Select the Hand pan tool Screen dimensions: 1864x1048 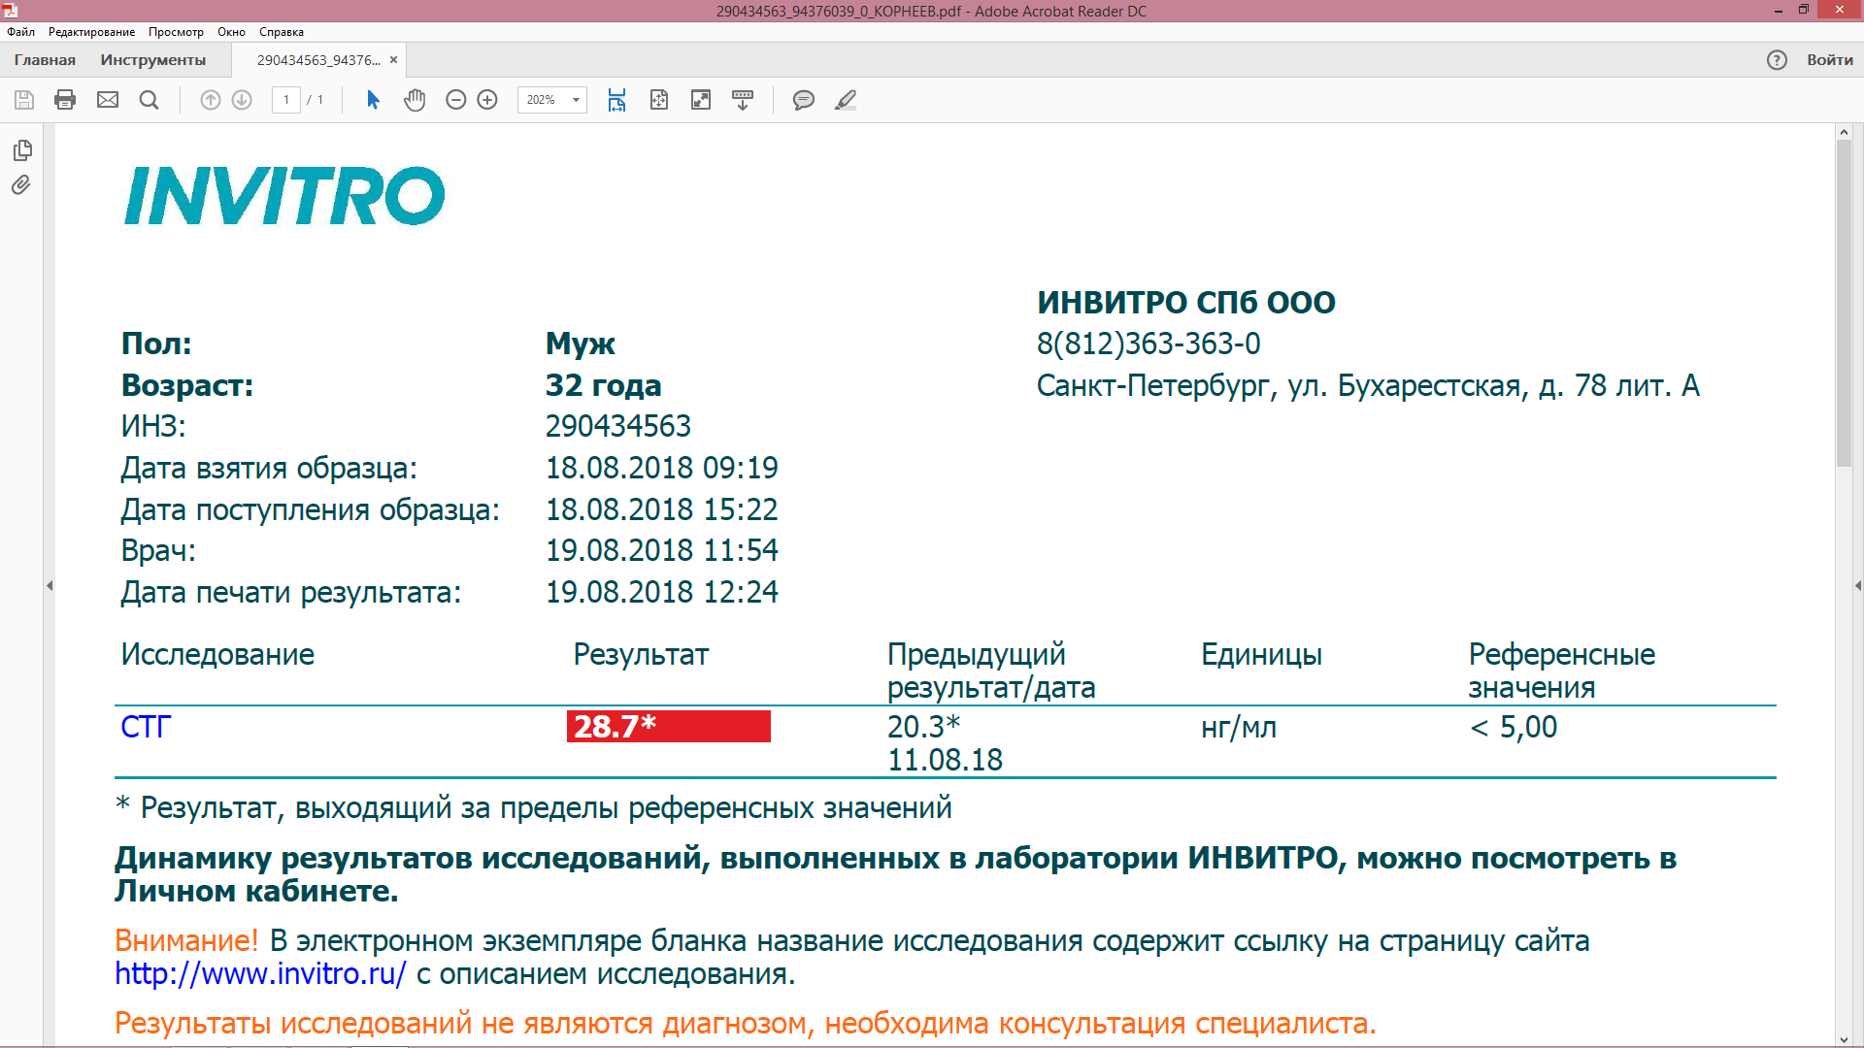pos(415,100)
